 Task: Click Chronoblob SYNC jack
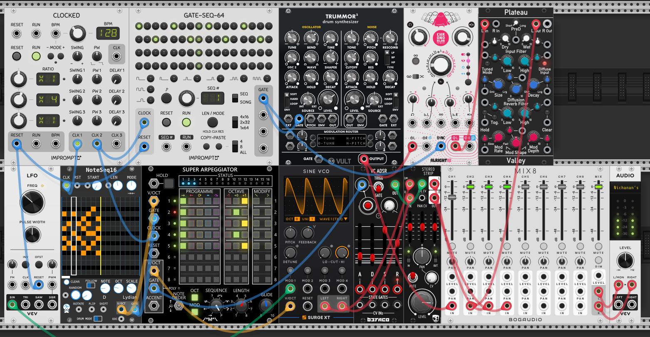point(441,146)
